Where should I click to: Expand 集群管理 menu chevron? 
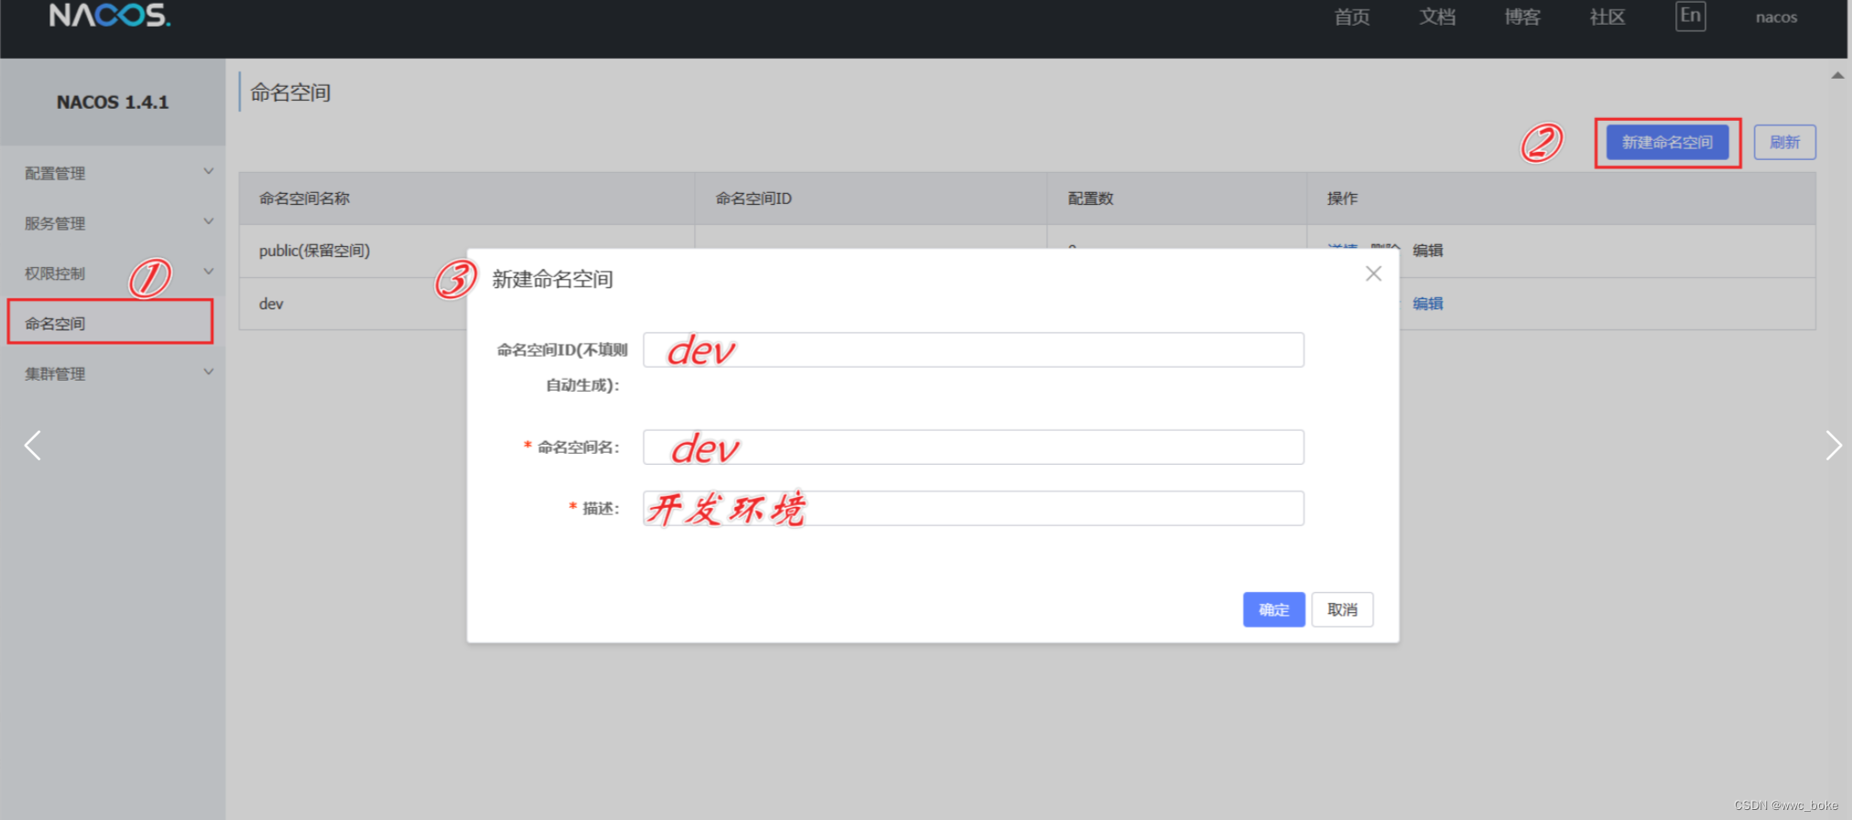[209, 372]
